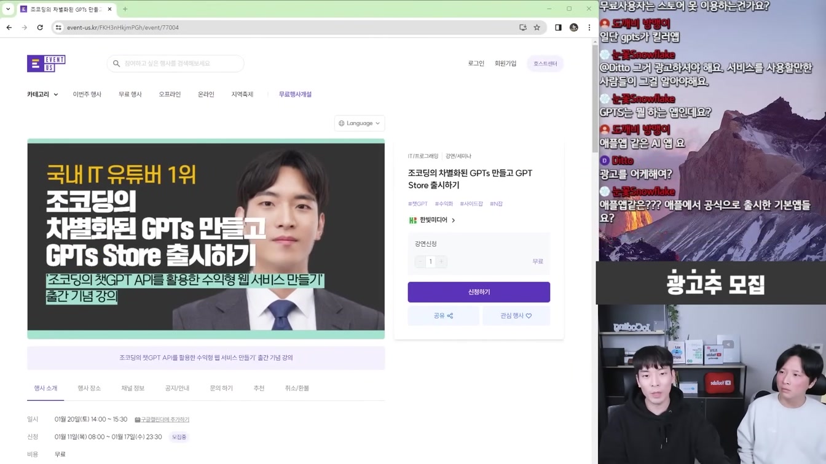This screenshot has width=826, height=464.
Task: Open the Chrome three-dot menu
Action: (589, 28)
